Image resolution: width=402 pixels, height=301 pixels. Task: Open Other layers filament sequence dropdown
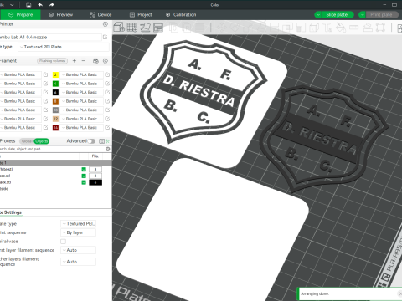tap(79, 262)
